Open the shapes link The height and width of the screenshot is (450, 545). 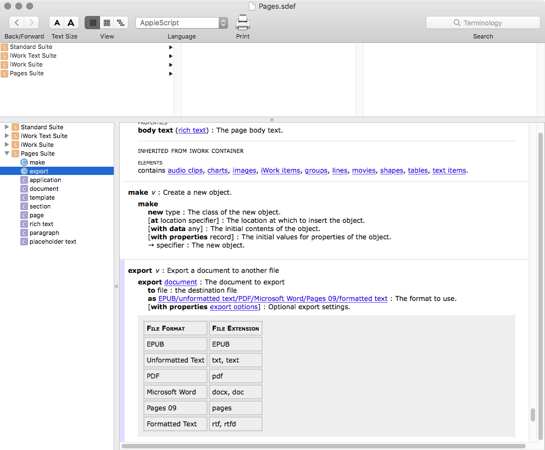(x=392, y=171)
